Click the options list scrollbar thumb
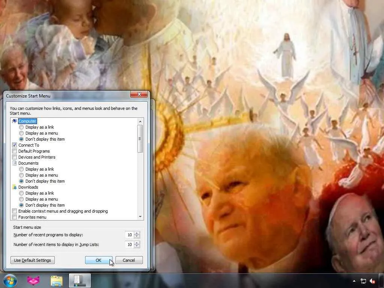The image size is (384, 288). [x=140, y=139]
